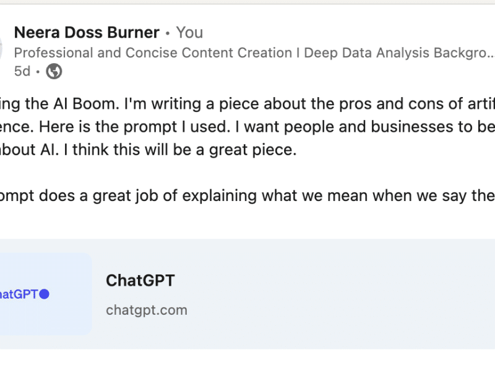Open the bold ChatGPT link title

[x=140, y=281]
